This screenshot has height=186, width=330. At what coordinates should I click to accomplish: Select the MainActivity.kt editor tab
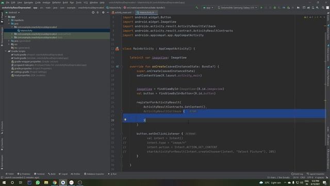[146, 12]
